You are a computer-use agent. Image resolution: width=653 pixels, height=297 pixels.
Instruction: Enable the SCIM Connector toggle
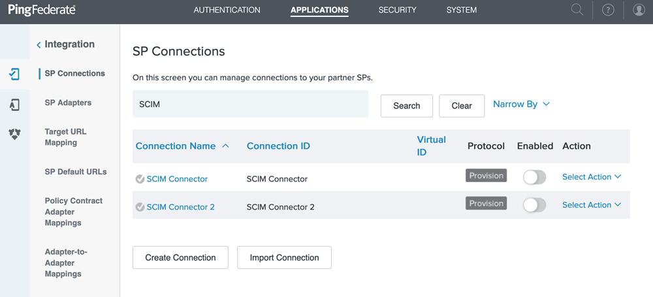(x=534, y=177)
